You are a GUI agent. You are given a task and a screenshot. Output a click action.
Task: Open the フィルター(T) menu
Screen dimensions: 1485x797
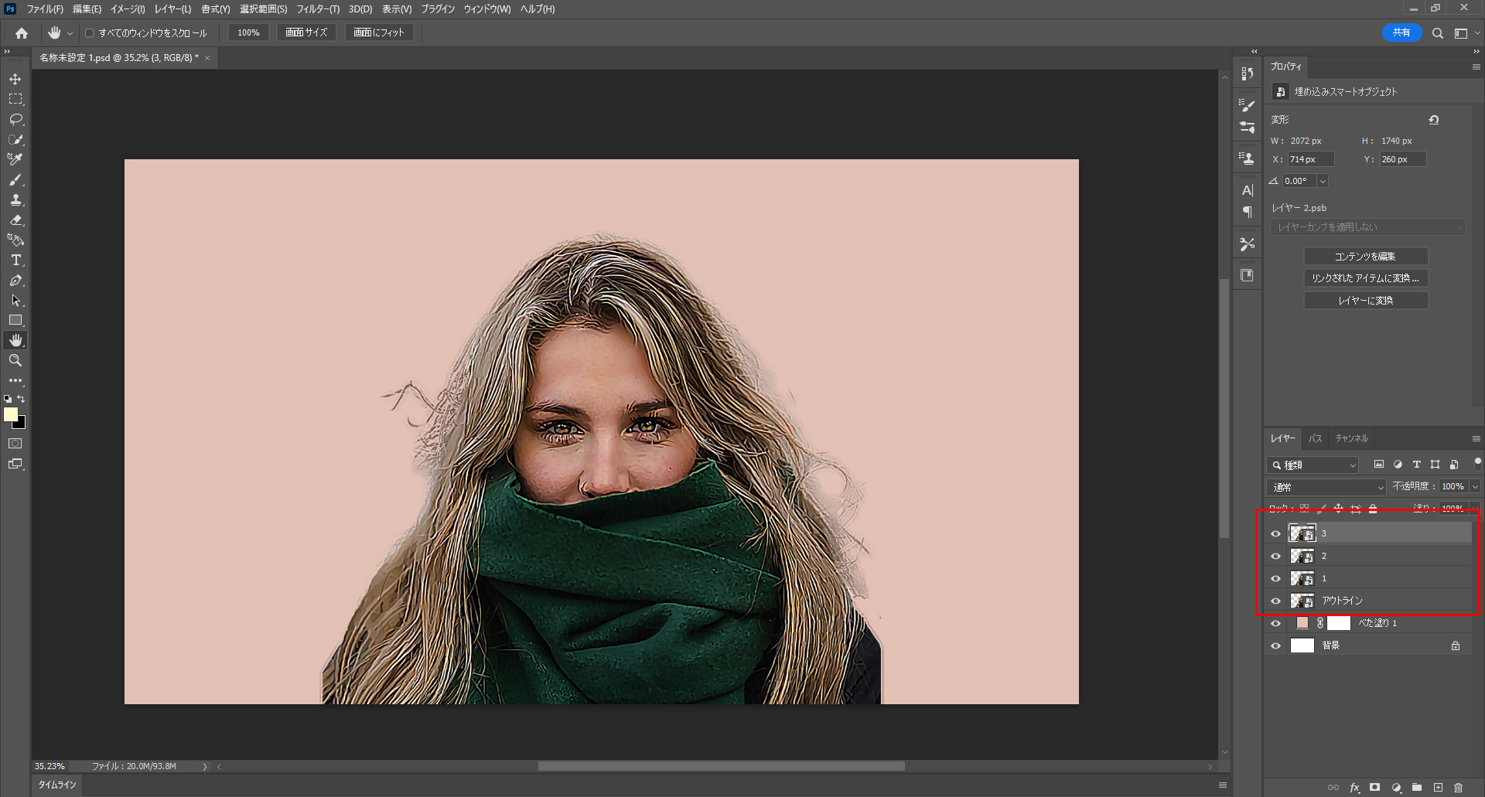318,9
